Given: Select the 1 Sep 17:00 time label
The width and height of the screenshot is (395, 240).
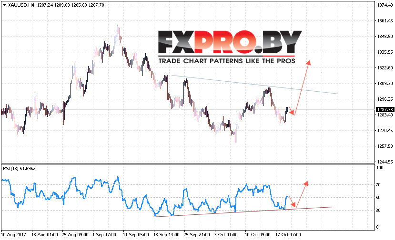Looking at the screenshot, I should [104, 235].
